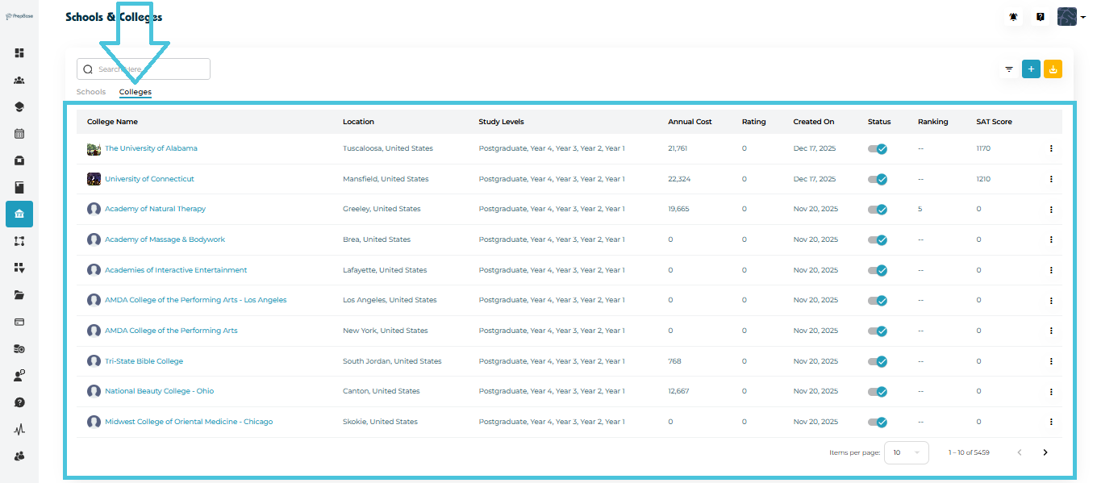Click the yellow download button
1097x483 pixels.
tap(1053, 69)
